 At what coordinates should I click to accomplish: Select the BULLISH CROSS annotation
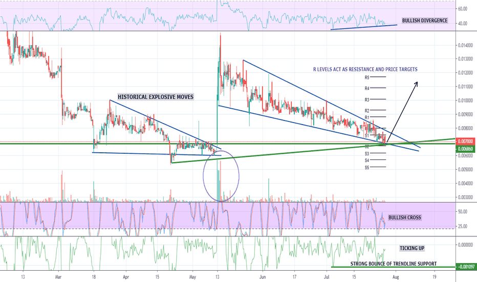[405, 217]
